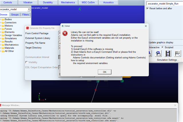Click the xyz coordinate triad in viewport
The height and width of the screenshot is (122, 183).
(x=42, y=97)
